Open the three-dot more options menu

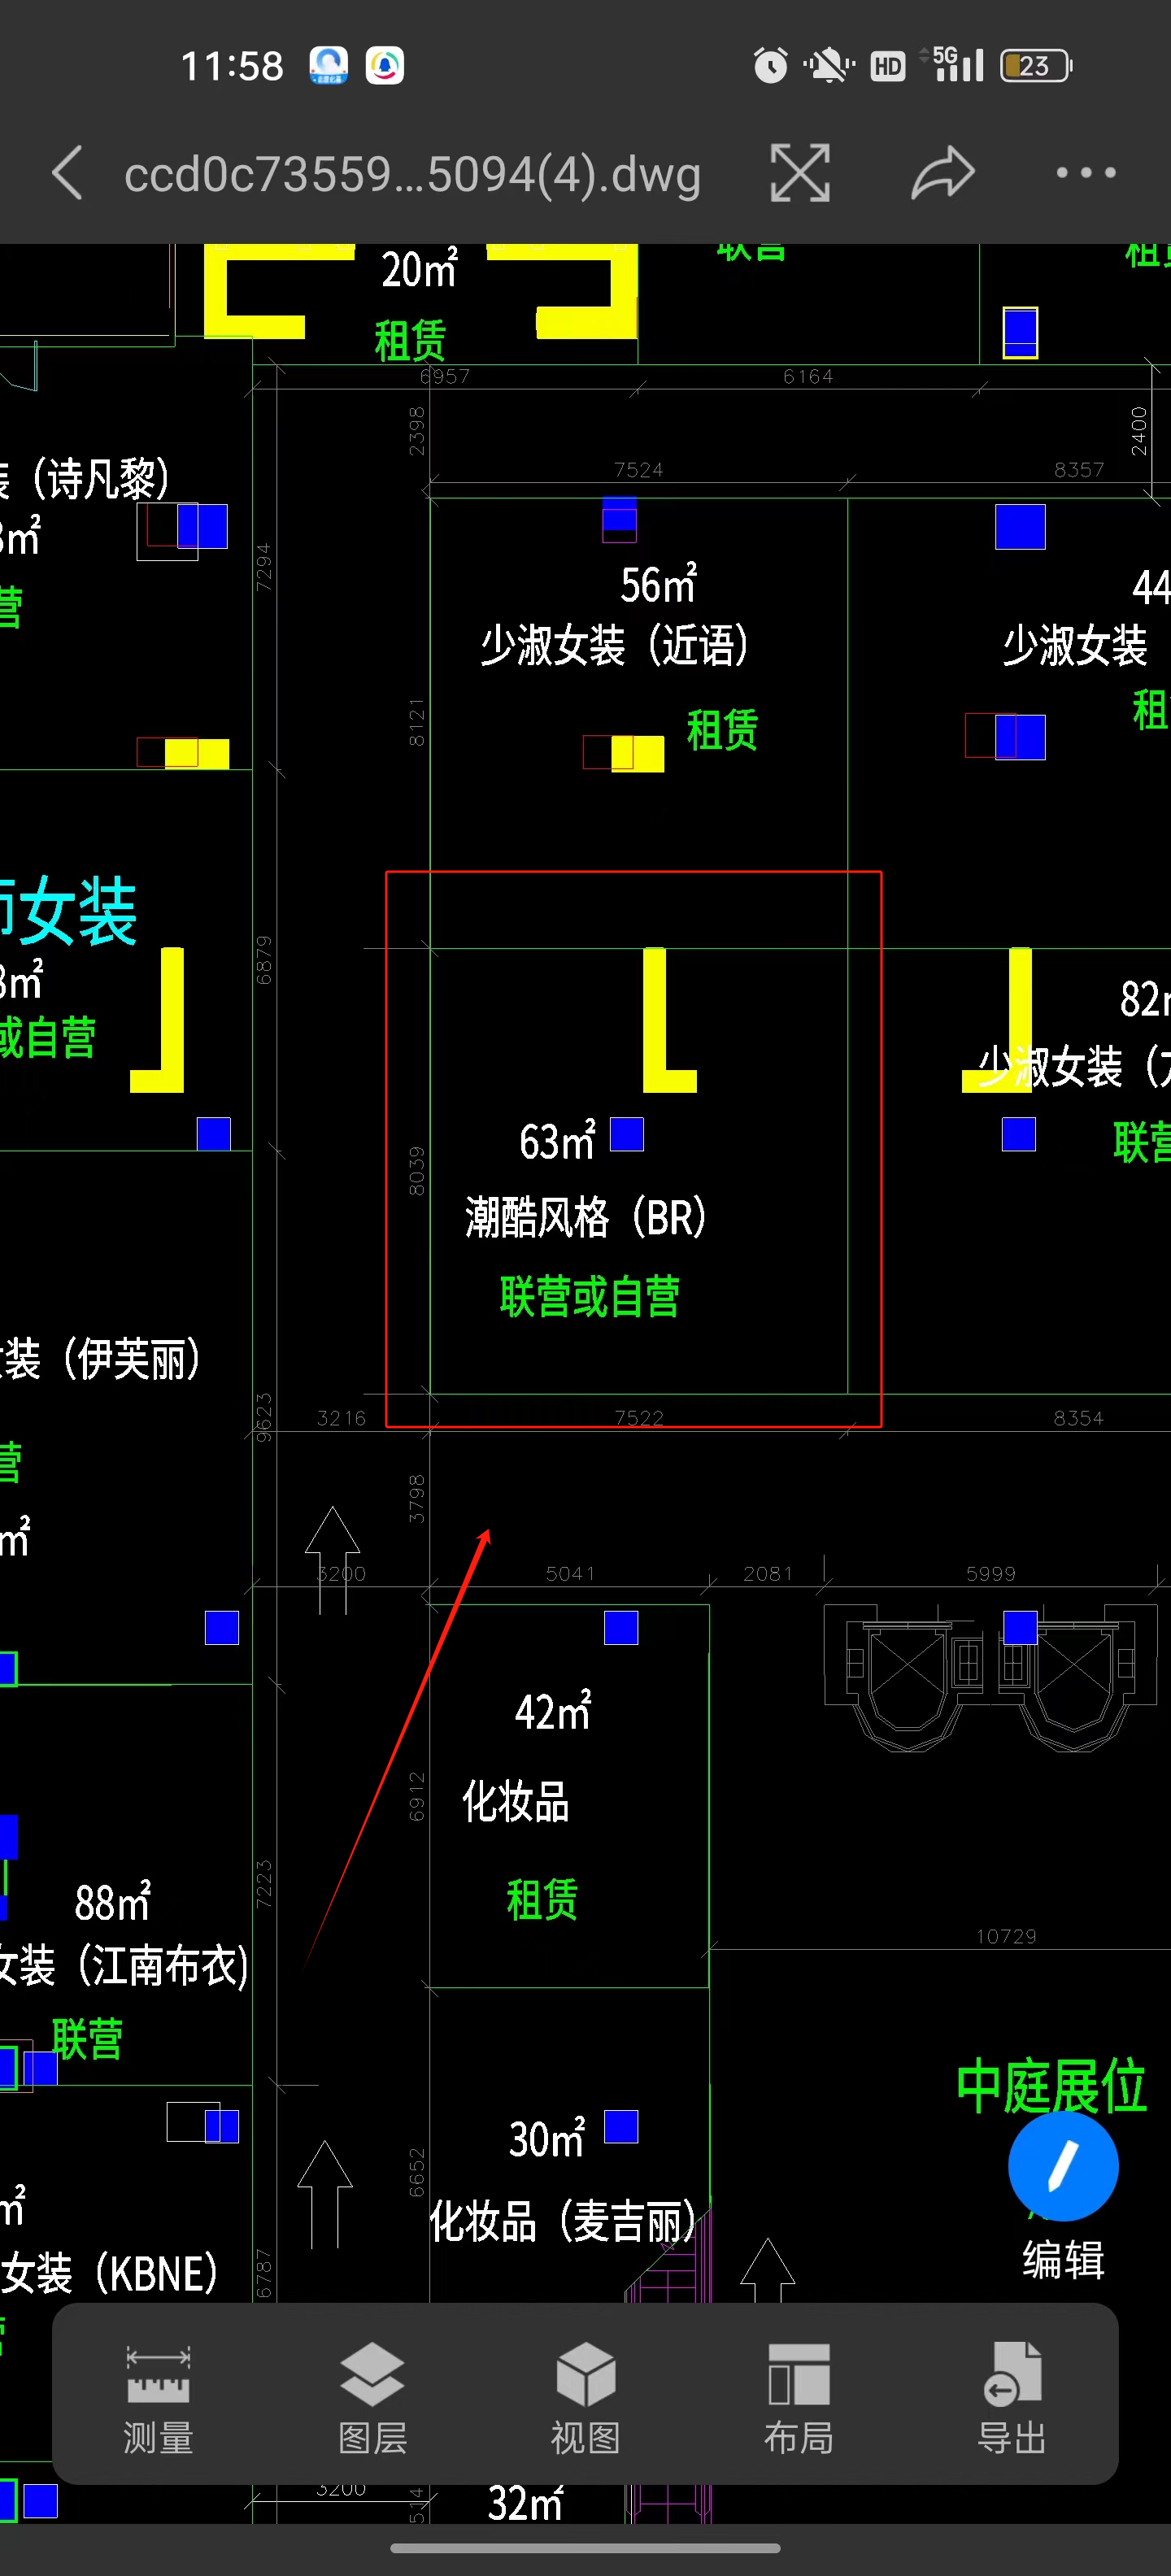pyautogui.click(x=1085, y=173)
